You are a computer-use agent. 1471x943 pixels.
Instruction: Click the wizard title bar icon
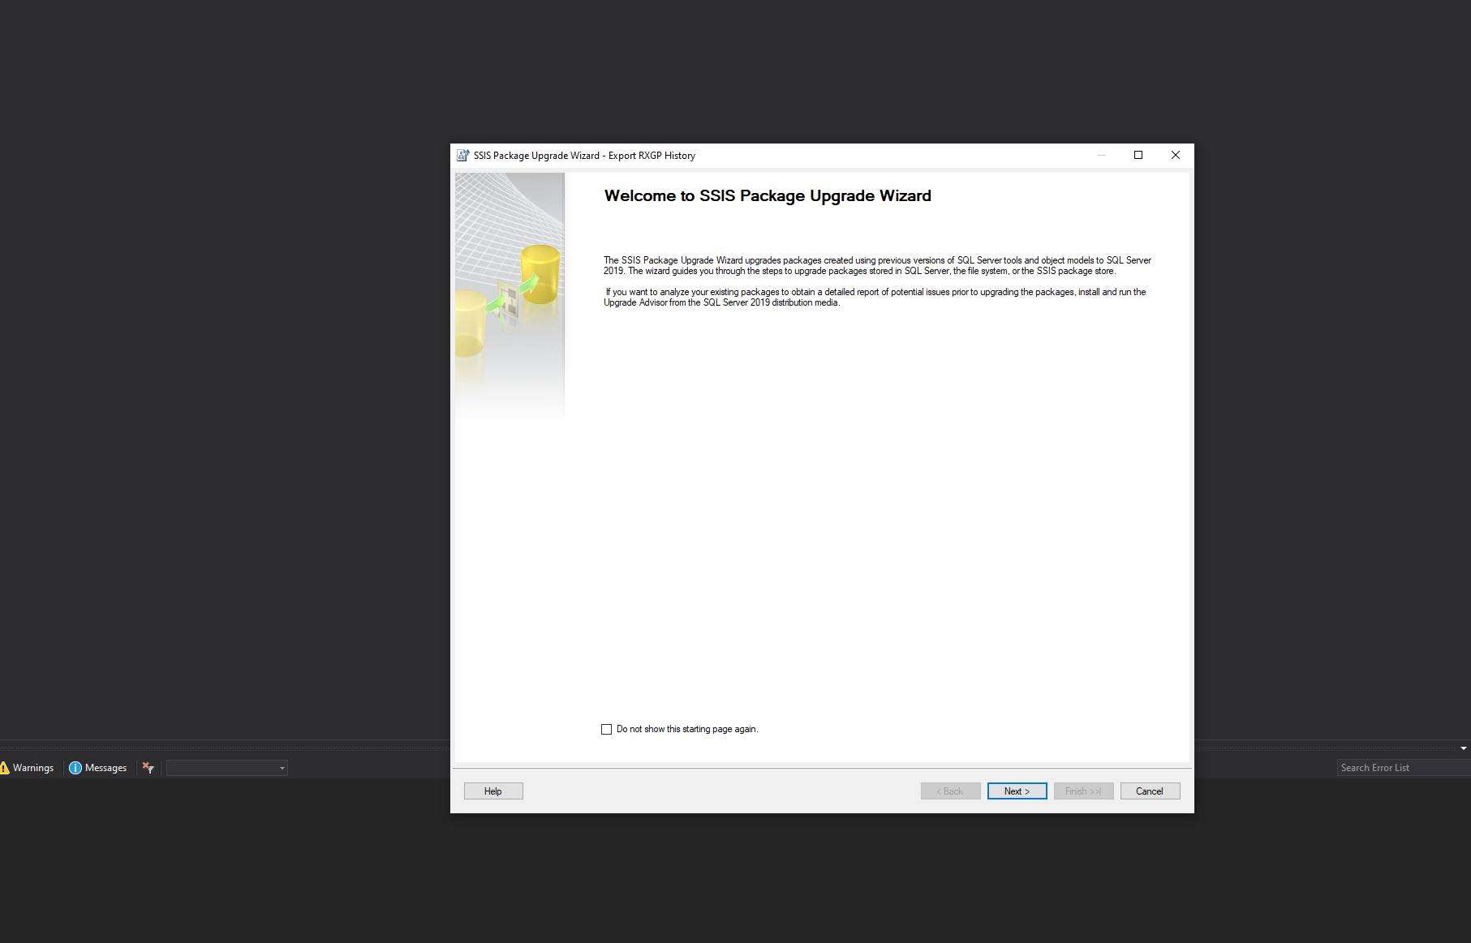[462, 156]
